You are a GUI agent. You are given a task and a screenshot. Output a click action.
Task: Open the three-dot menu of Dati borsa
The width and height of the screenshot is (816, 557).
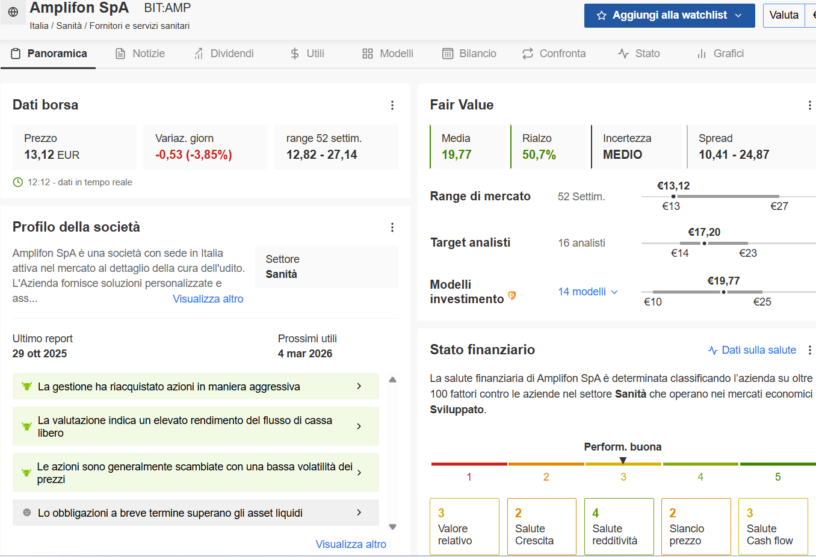[392, 105]
